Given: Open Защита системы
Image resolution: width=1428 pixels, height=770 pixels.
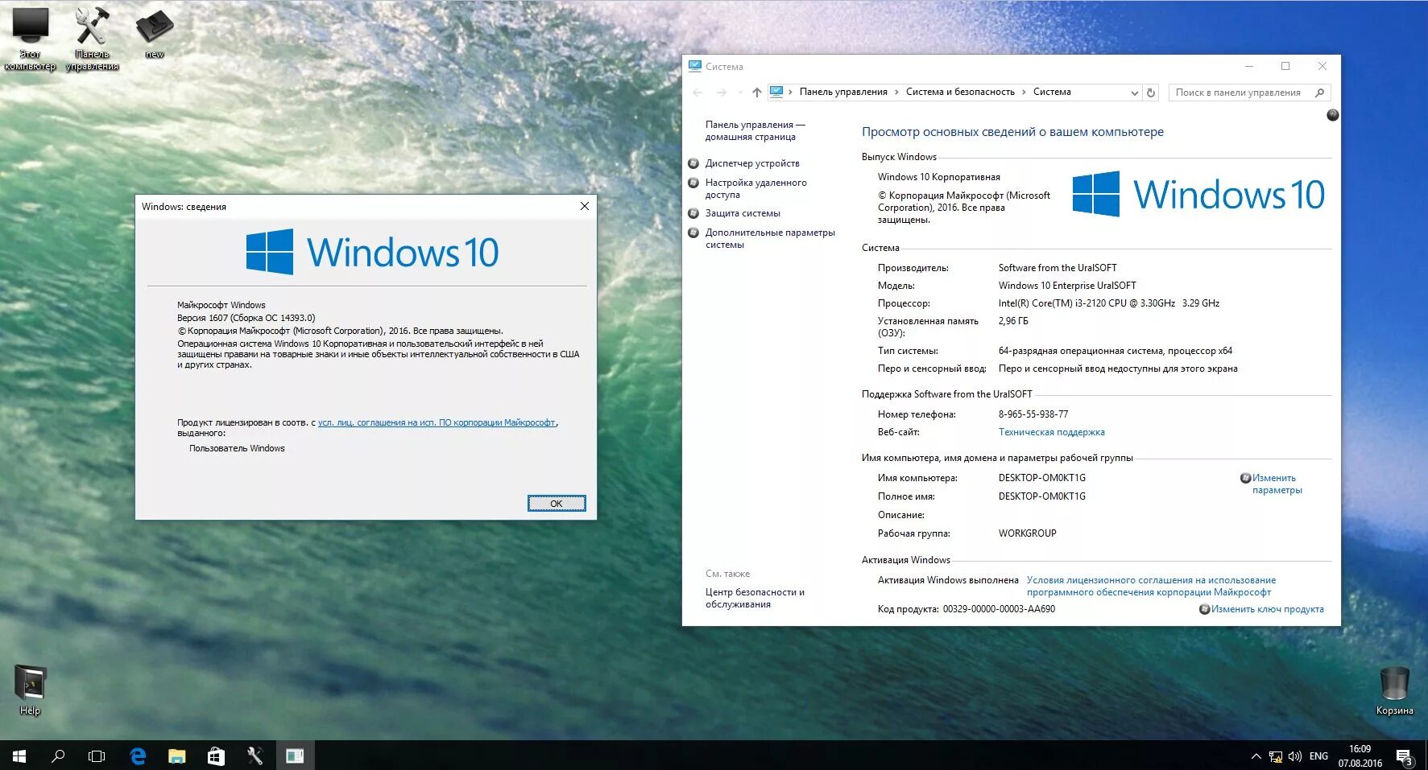Looking at the screenshot, I should (743, 213).
